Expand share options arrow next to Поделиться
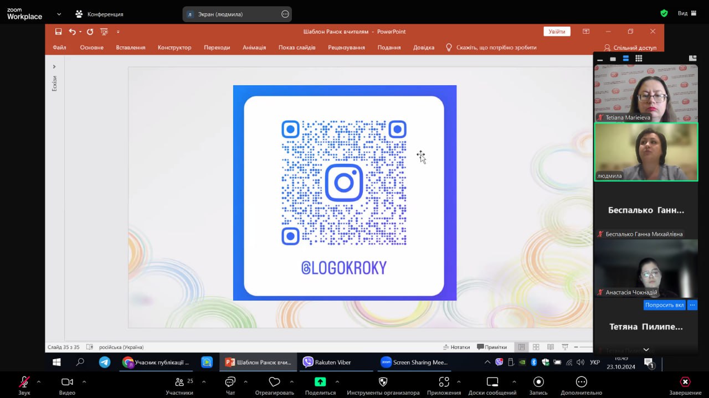The width and height of the screenshot is (709, 398). point(337,381)
